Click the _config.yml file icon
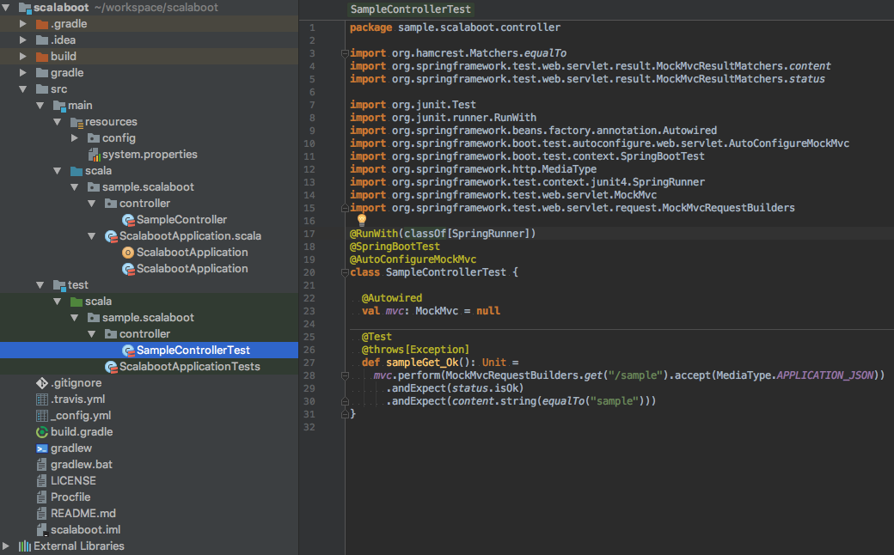 coord(41,416)
